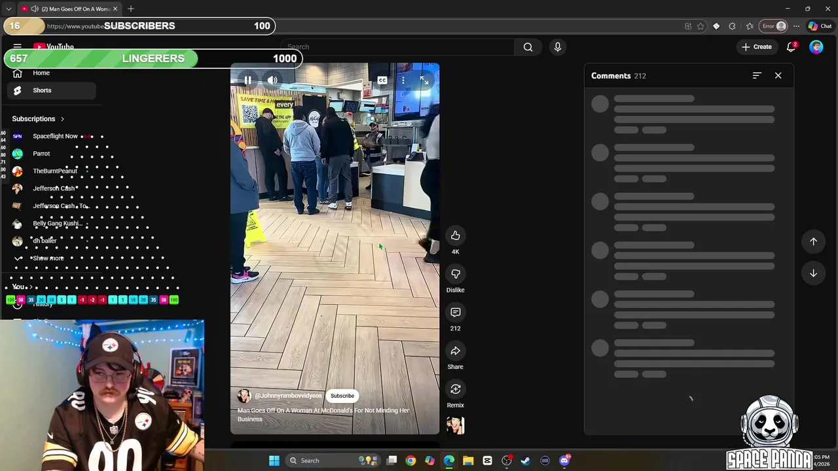
Task: Open Discord from the taskbar
Action: pyautogui.click(x=564, y=461)
